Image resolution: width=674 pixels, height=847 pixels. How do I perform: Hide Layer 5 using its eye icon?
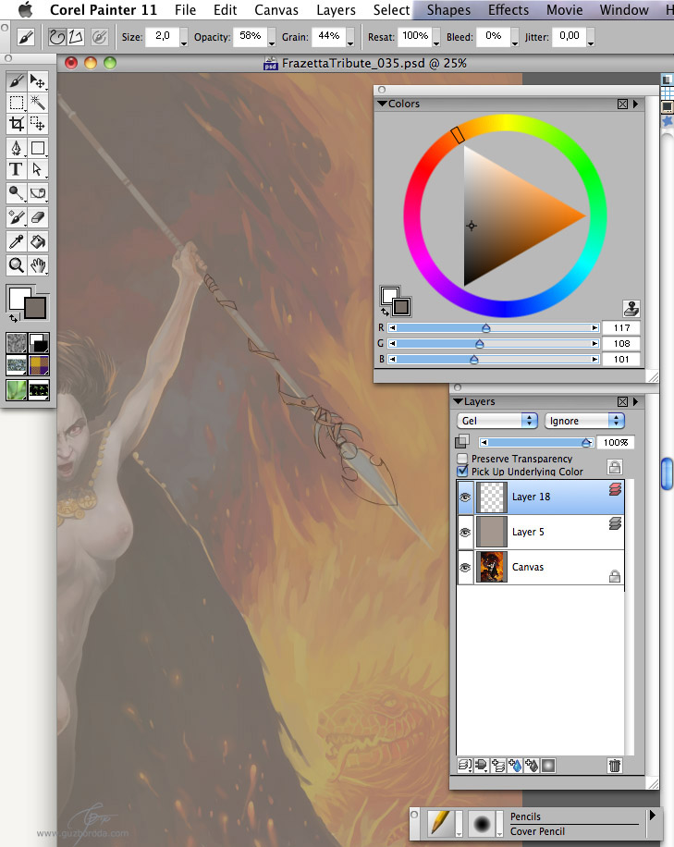pyautogui.click(x=465, y=532)
